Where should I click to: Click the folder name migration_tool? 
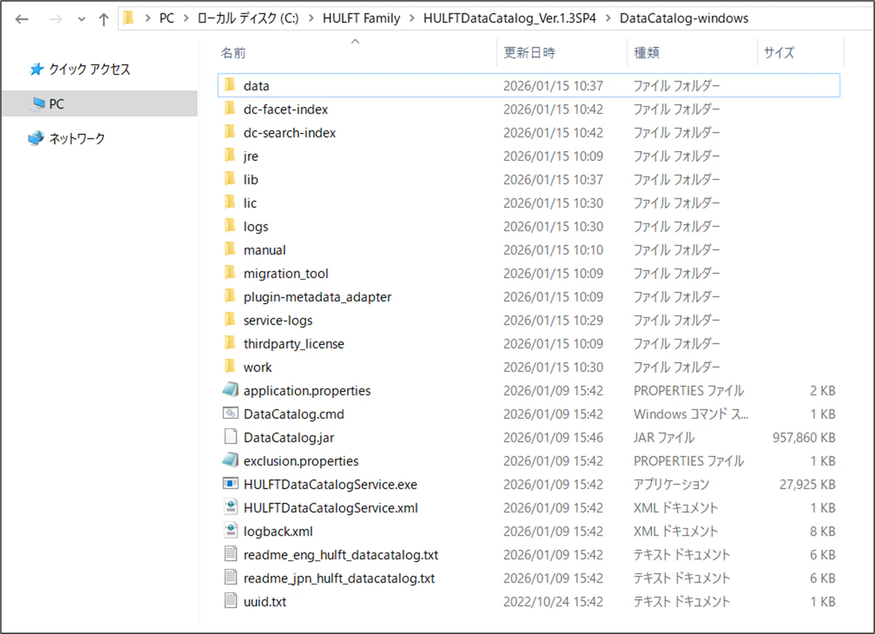pos(286,273)
